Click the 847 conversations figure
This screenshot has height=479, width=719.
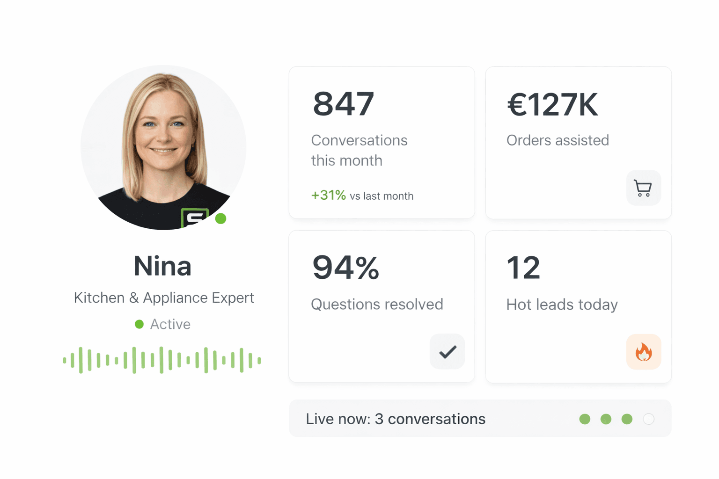pyautogui.click(x=344, y=104)
